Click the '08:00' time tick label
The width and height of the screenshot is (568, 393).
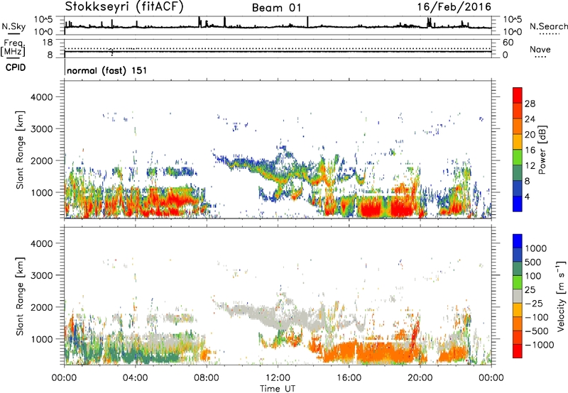tap(207, 378)
